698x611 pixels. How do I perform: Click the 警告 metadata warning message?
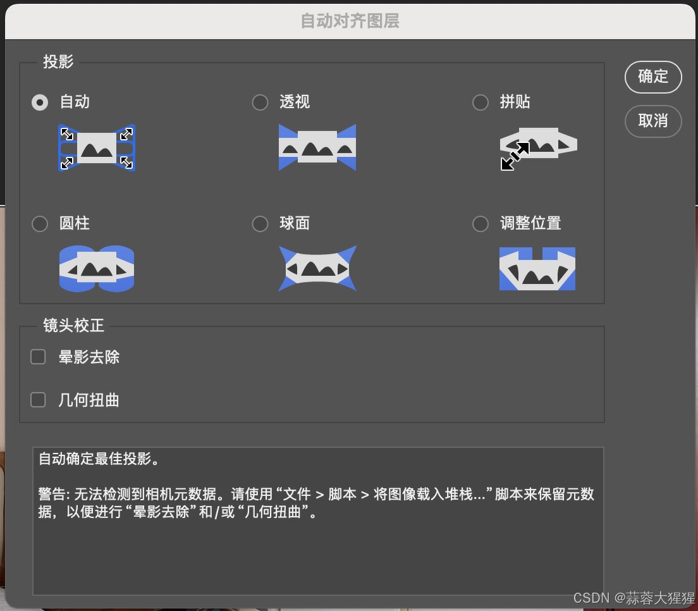coord(317,503)
